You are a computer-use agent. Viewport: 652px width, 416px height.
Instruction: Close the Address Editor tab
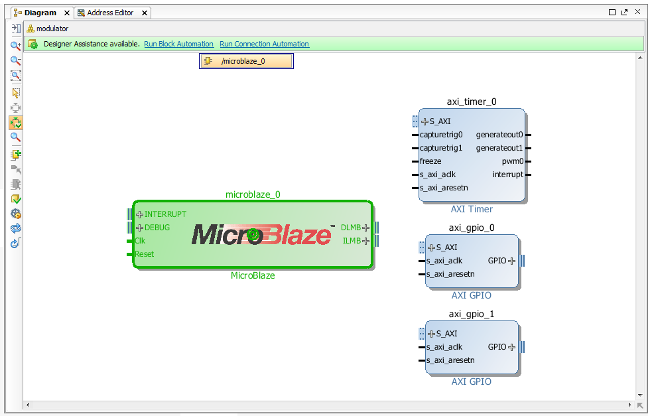click(x=145, y=13)
